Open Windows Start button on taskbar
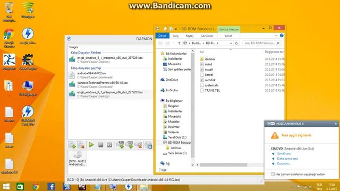The height and width of the screenshot is (191, 340). (x=6, y=187)
